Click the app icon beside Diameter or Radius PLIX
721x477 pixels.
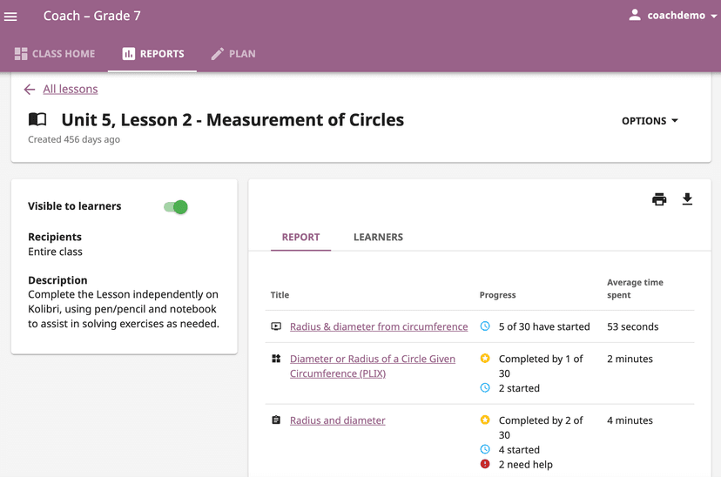pos(276,359)
